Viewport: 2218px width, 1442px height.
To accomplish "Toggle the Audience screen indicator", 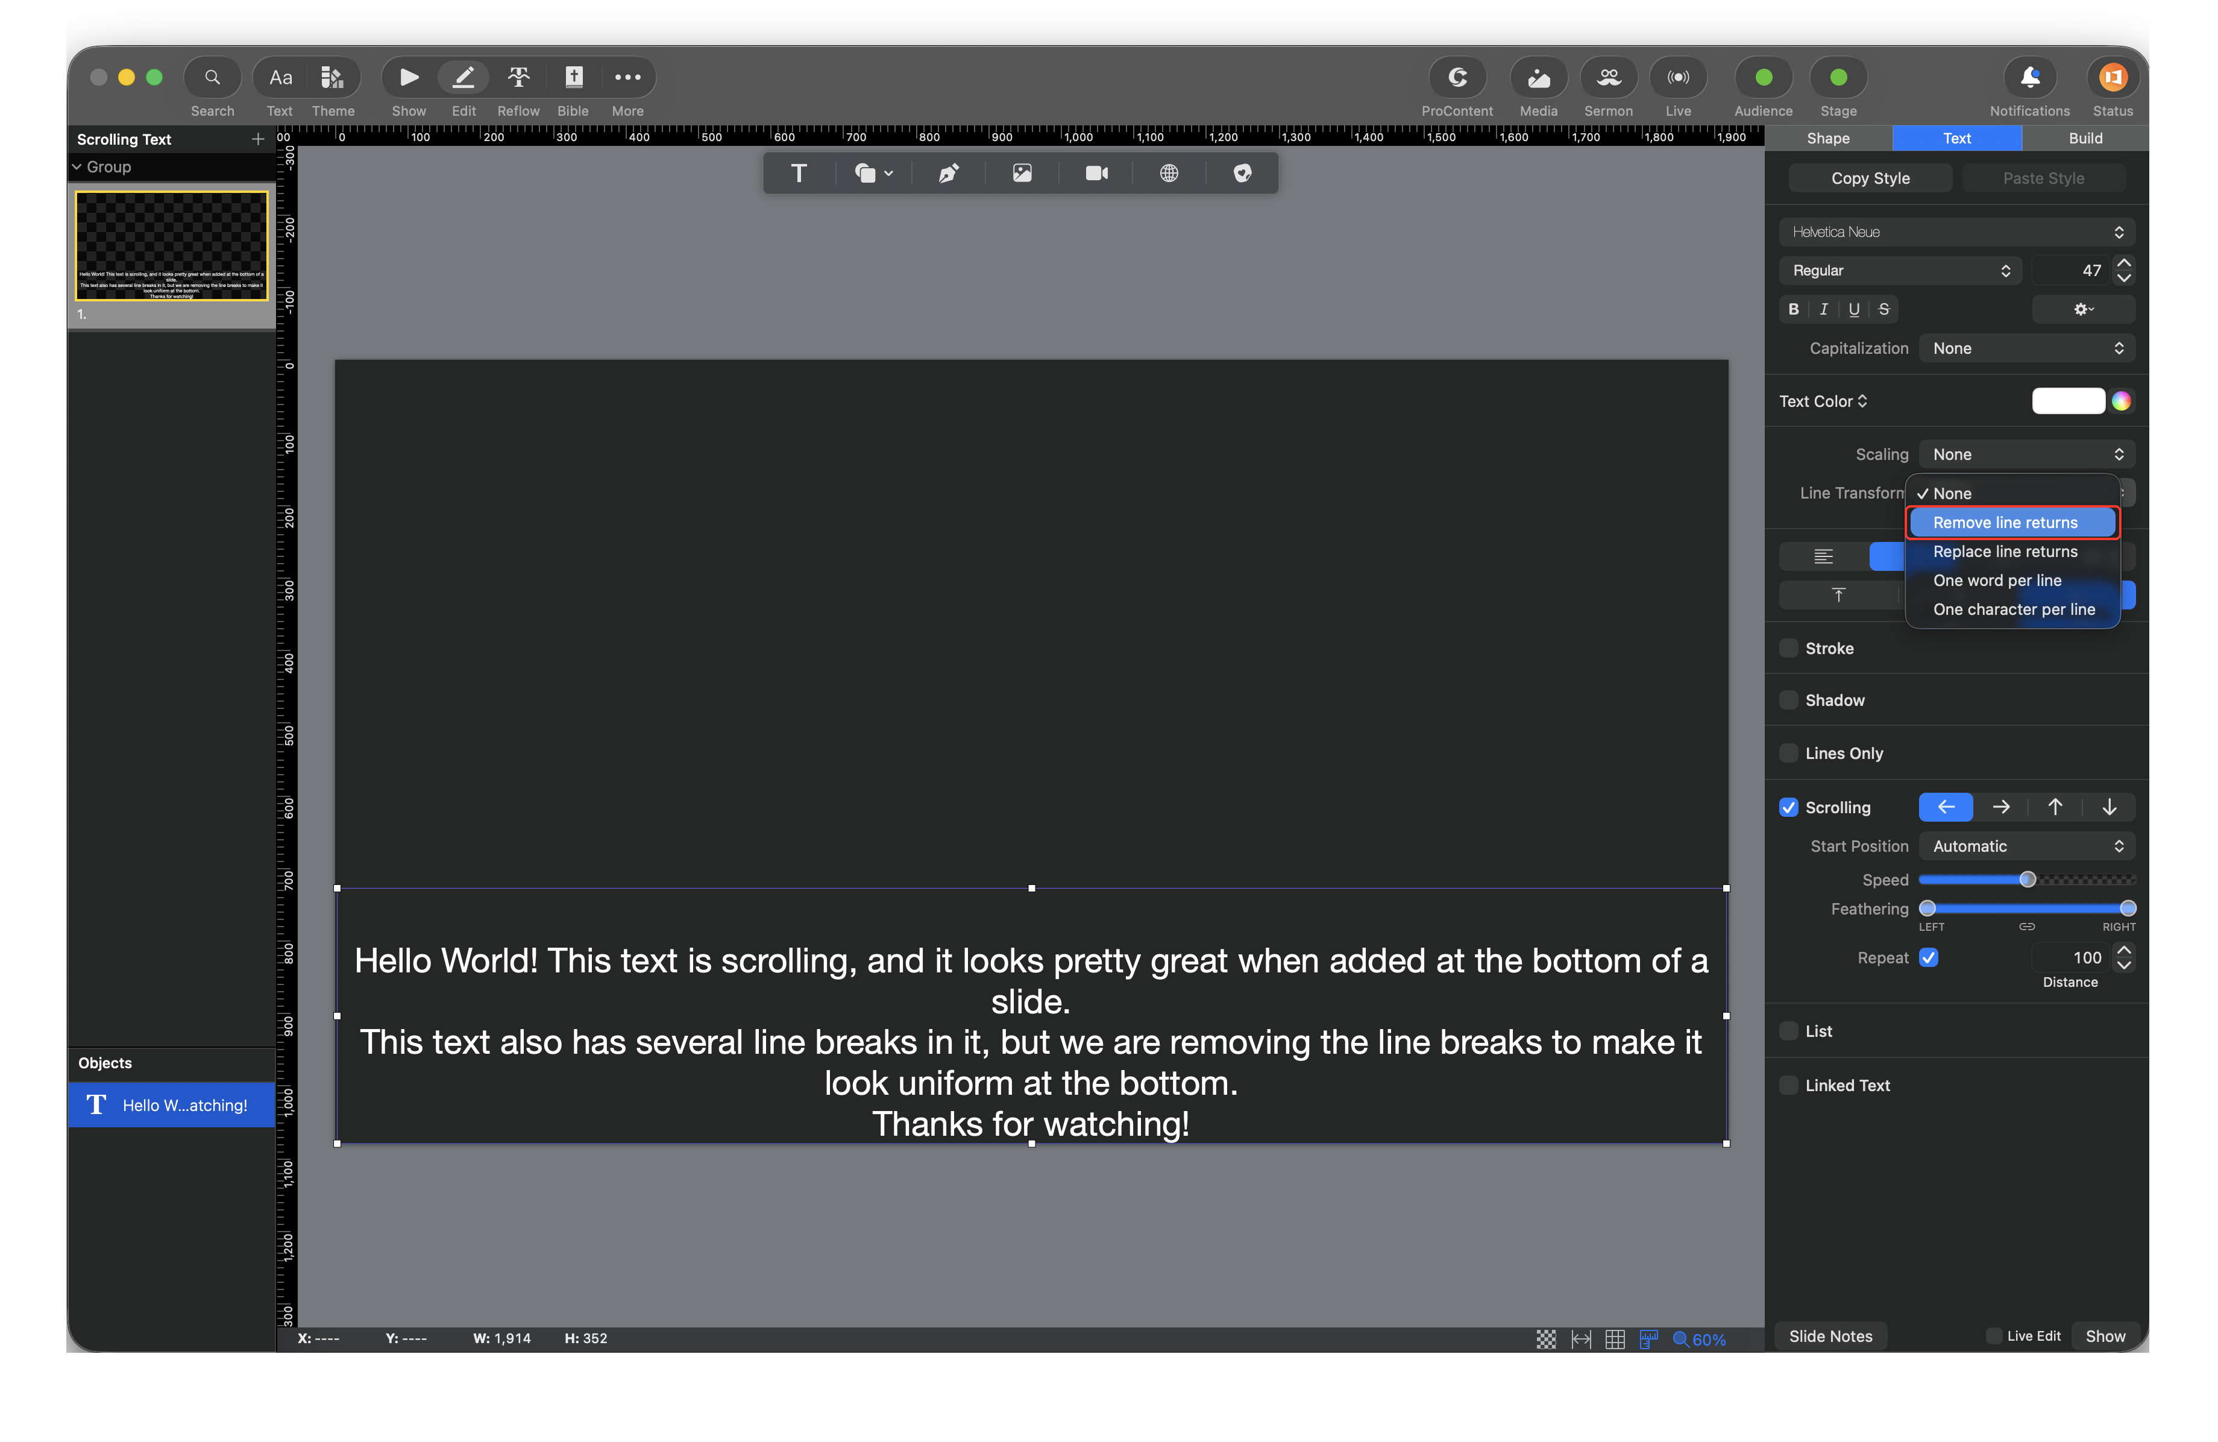I will pyautogui.click(x=1763, y=77).
